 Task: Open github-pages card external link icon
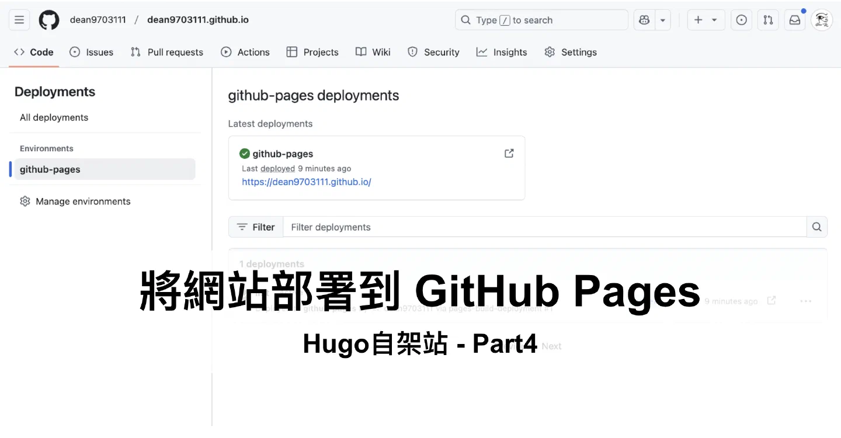tap(509, 154)
